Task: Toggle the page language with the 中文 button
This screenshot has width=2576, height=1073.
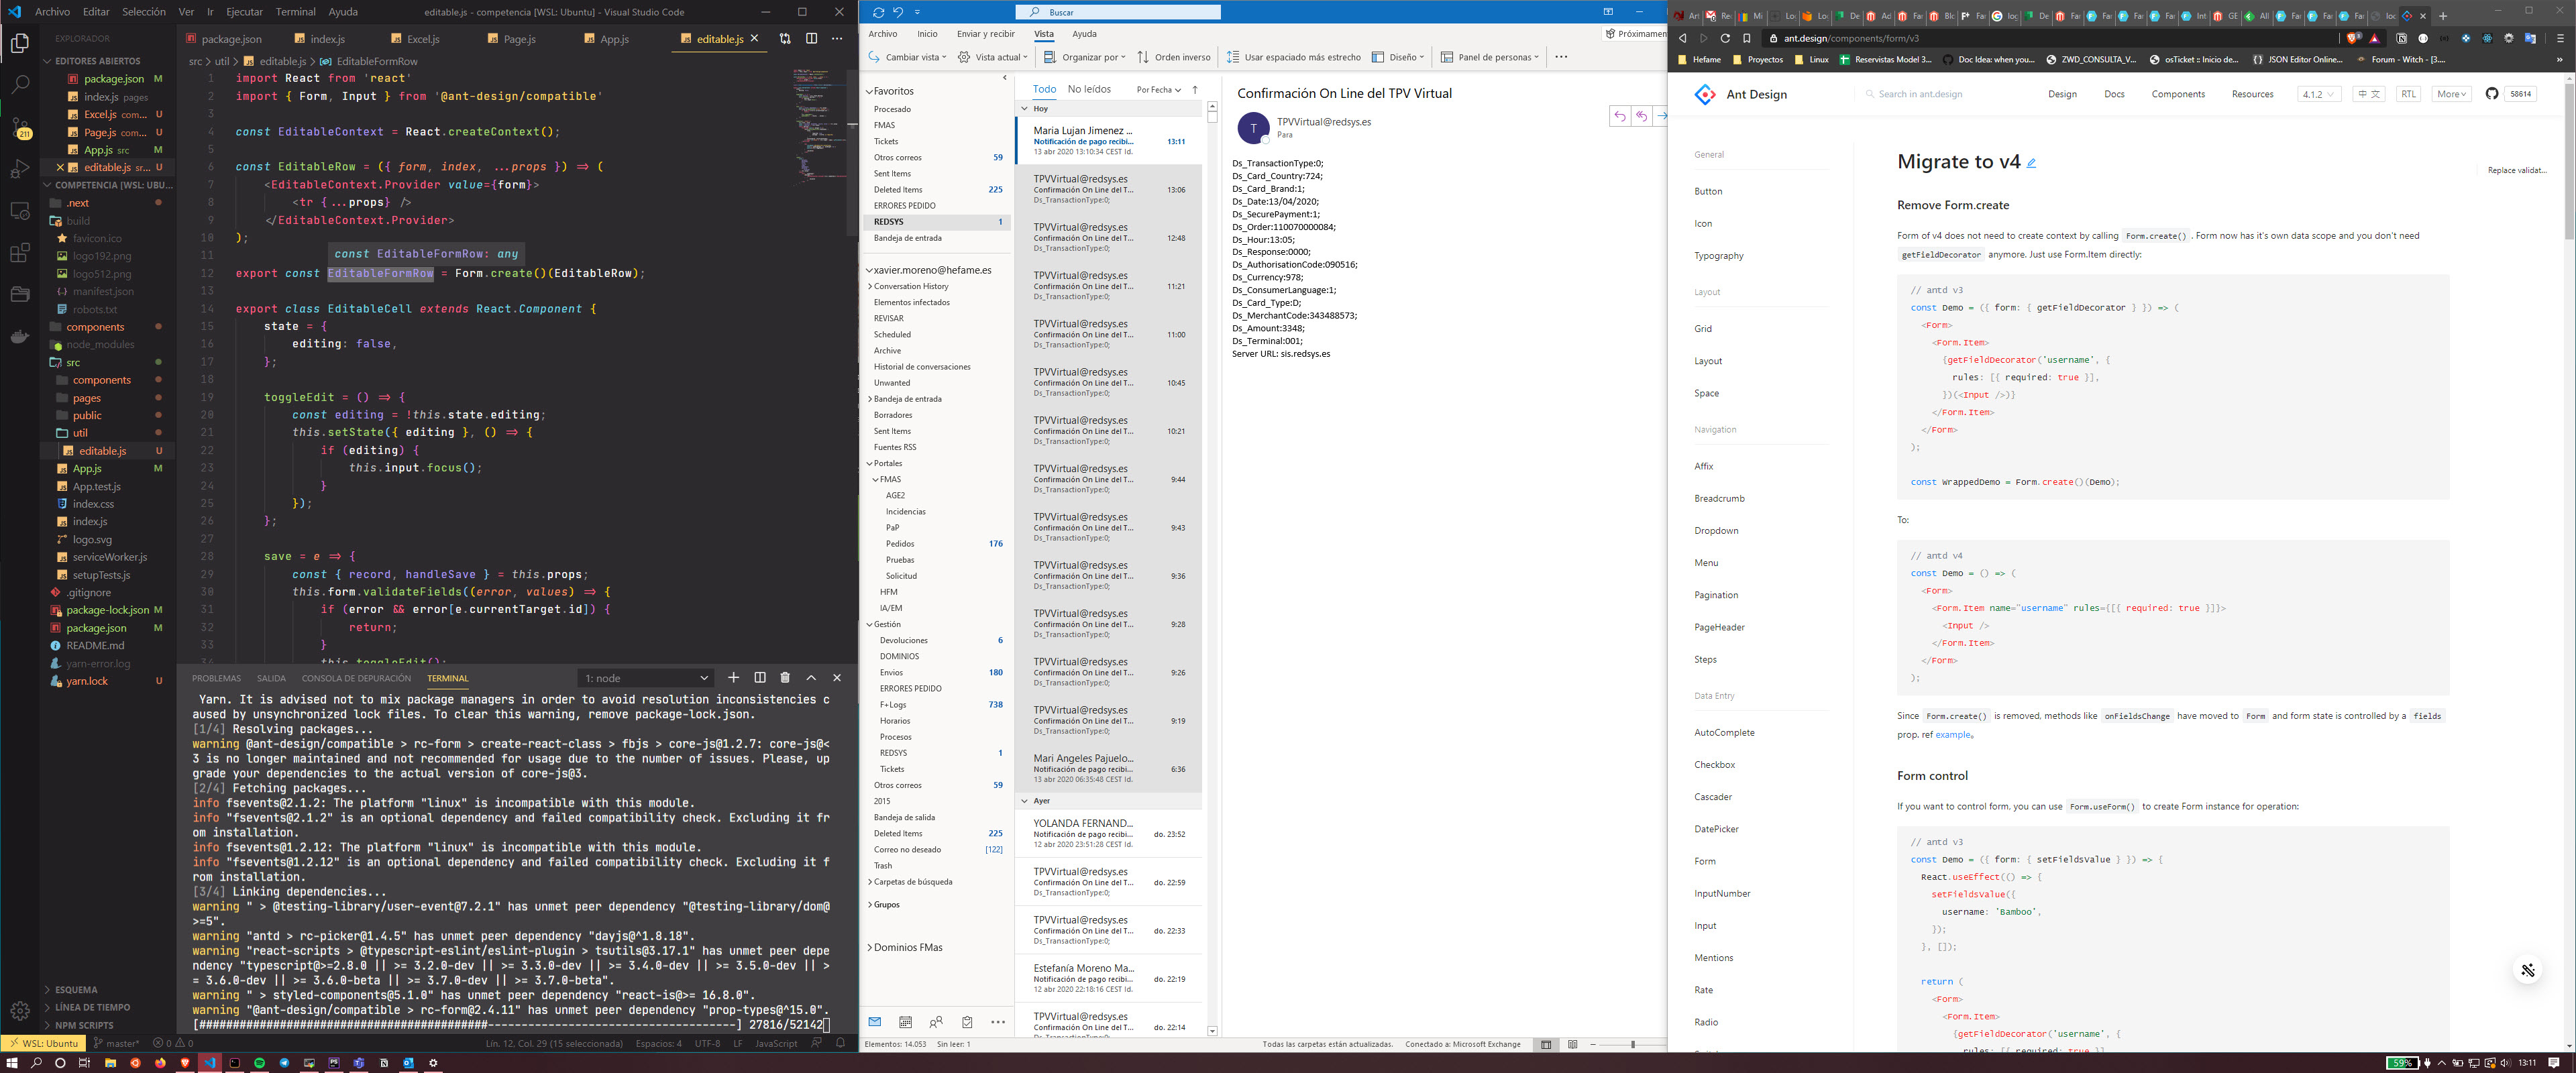Action: (2368, 94)
